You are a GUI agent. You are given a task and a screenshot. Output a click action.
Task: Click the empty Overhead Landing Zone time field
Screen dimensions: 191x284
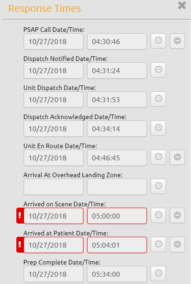[x=117, y=187]
